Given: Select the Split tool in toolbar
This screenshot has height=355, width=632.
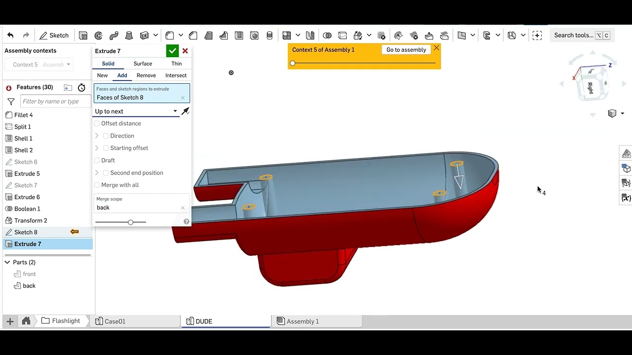Looking at the screenshot, I should 343,35.
